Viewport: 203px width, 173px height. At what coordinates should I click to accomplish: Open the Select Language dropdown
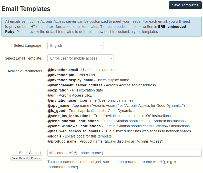click(x=76, y=45)
